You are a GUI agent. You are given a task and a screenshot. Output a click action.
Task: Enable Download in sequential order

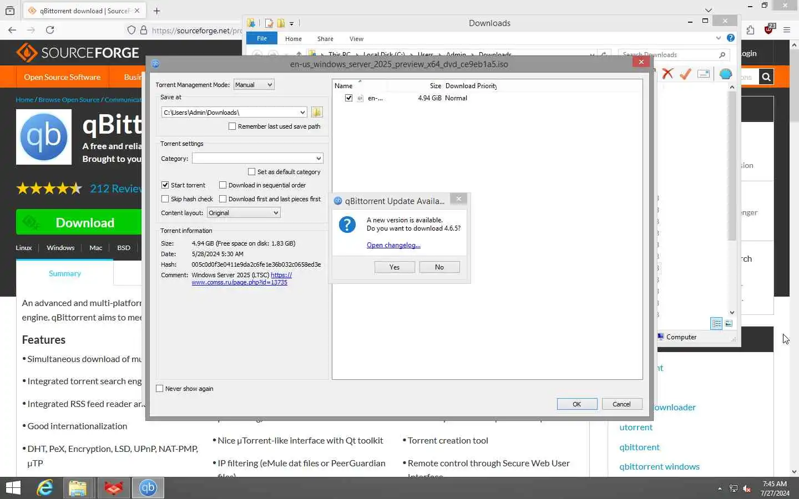click(222, 185)
